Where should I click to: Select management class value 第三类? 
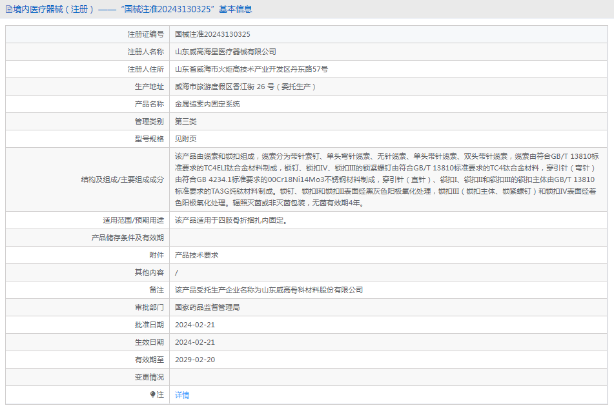185,121
